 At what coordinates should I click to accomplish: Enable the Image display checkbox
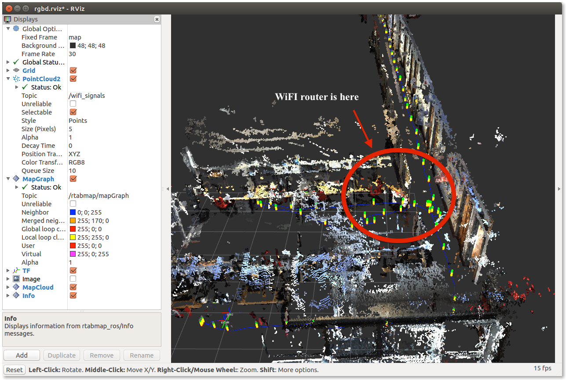pos(73,279)
